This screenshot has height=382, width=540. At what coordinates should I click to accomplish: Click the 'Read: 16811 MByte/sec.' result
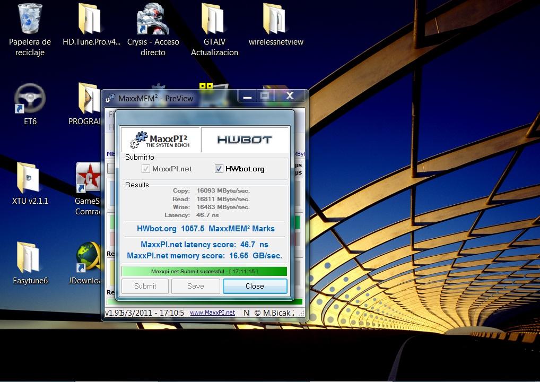(x=211, y=199)
